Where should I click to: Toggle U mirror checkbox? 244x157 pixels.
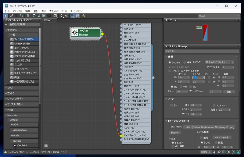point(209,77)
